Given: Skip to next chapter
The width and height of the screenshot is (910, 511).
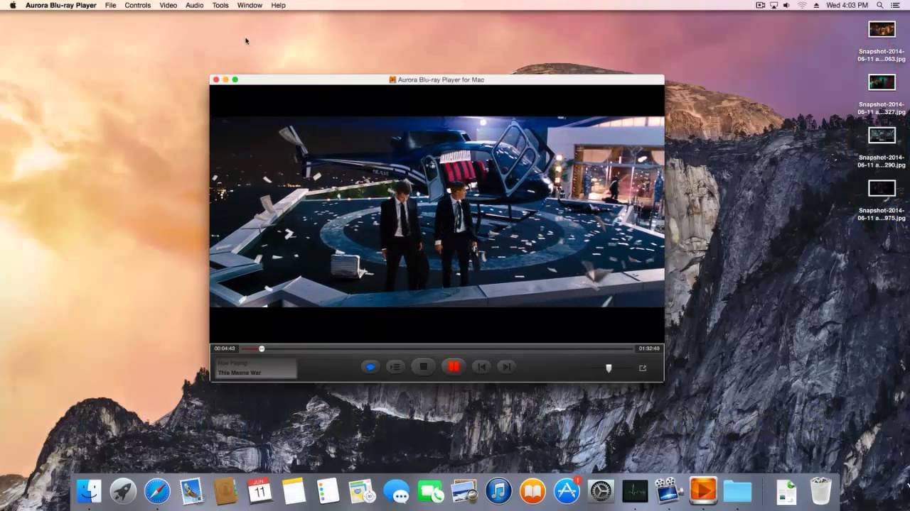Looking at the screenshot, I should point(506,367).
